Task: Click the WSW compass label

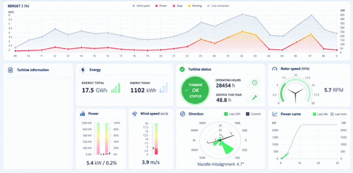Action: coord(194,150)
